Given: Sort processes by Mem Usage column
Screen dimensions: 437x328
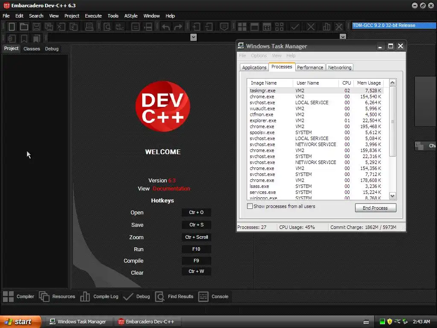Looking at the screenshot, I should click(x=369, y=83).
